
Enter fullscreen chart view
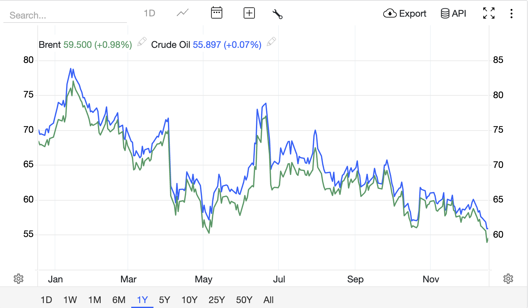[x=488, y=13]
